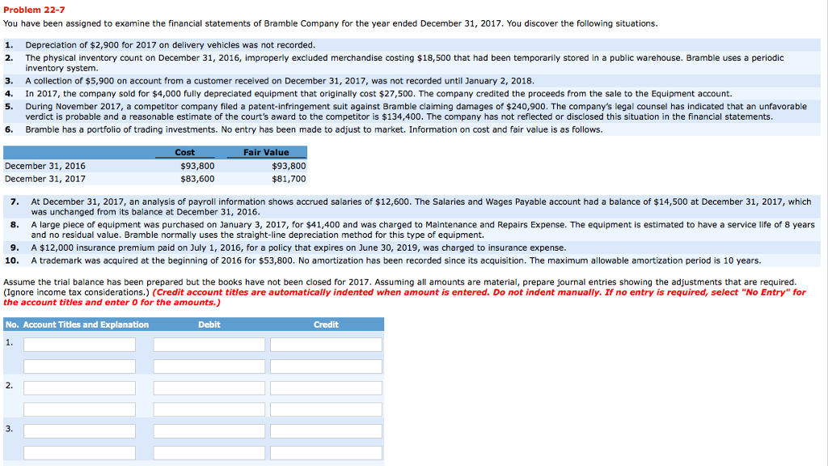Viewport: 828px width, 466px height.
Task: Click the Debit field in entry 3 first row
Action: coord(208,430)
